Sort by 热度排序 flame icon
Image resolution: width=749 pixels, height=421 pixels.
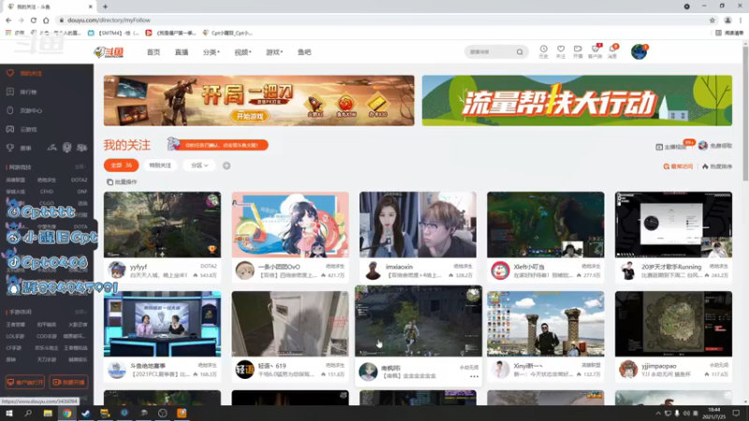tap(705, 167)
